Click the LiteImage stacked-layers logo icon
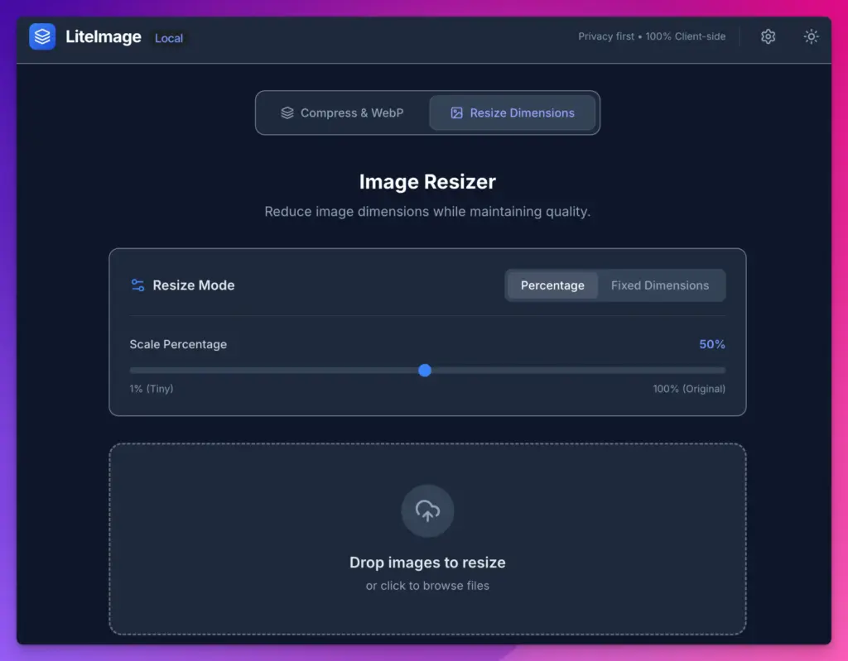 pos(42,36)
